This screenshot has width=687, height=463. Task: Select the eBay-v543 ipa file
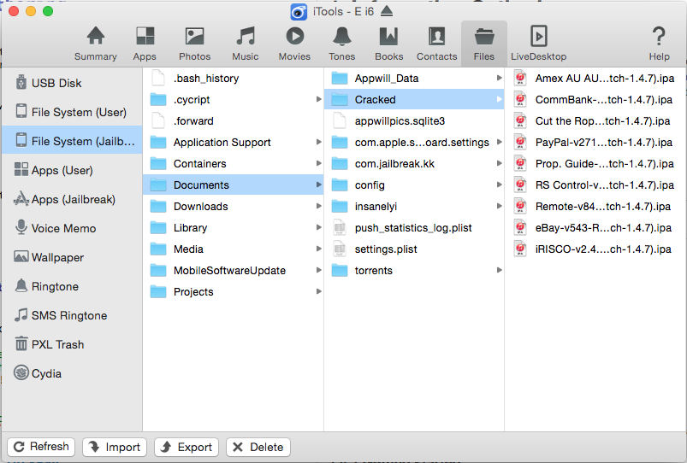tap(595, 227)
